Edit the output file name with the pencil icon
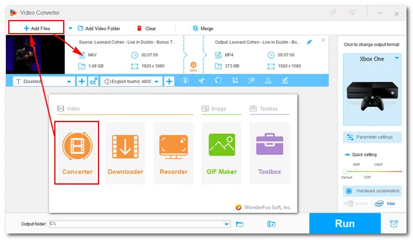Screen dimensions: 413x240 coord(310,42)
